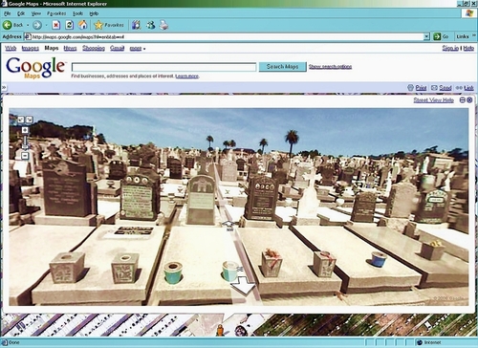Refresh the page with the Refresh icon
Image resolution: width=478 pixels, height=348 pixels.
point(69,25)
